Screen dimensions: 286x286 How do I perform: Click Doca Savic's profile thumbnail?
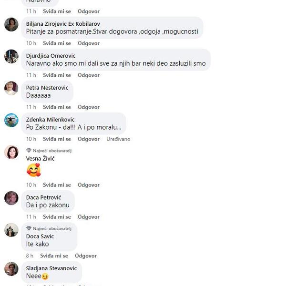coord(11,230)
